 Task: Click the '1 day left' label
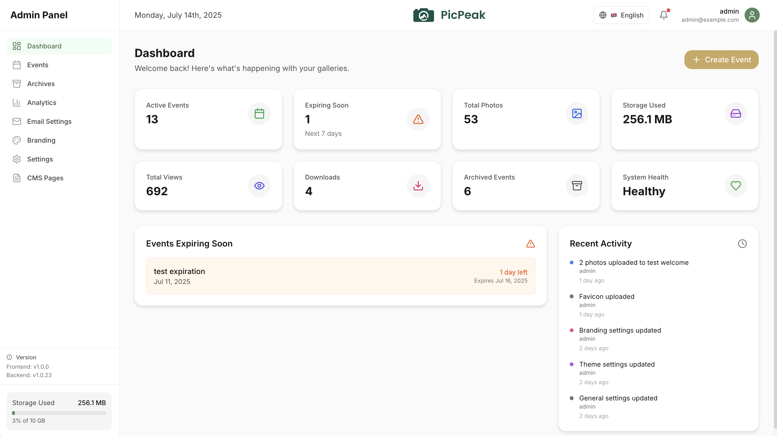pyautogui.click(x=513, y=272)
